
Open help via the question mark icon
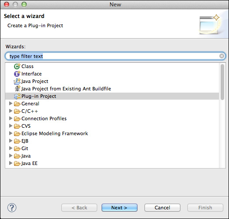pyautogui.click(x=12, y=208)
